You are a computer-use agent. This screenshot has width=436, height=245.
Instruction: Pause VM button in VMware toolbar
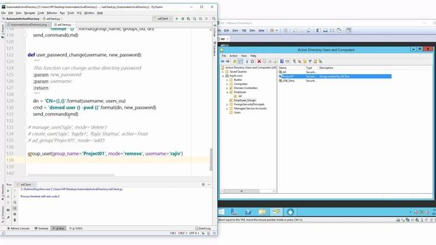tap(272, 30)
